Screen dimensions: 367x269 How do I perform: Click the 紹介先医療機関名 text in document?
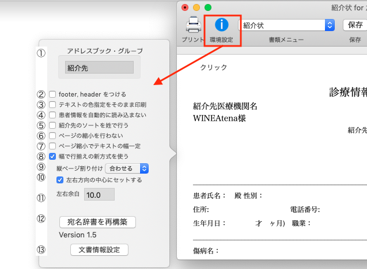pos(225,106)
